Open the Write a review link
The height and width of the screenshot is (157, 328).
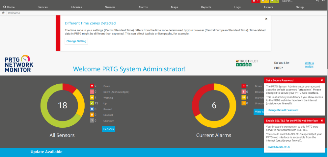[x=309, y=65]
